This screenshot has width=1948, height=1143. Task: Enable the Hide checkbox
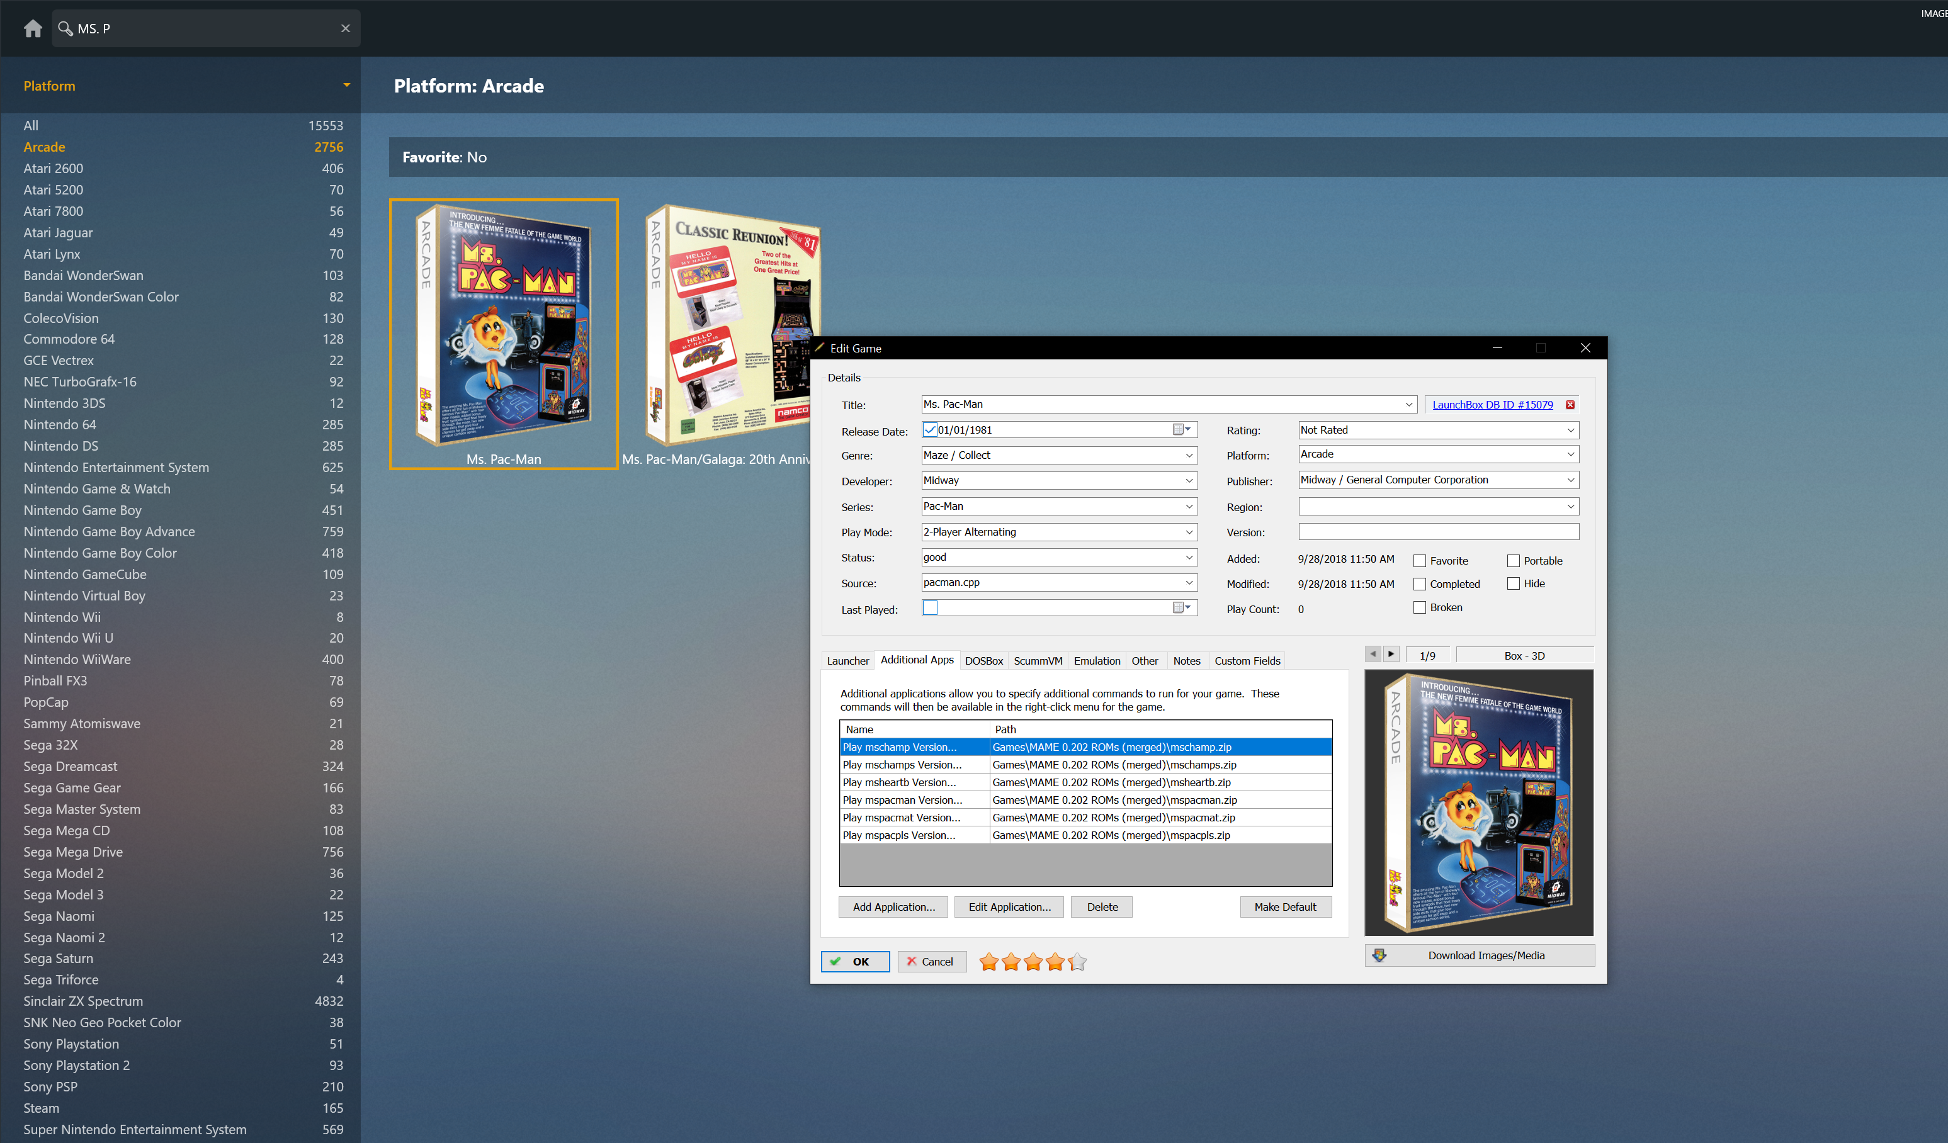click(1514, 584)
